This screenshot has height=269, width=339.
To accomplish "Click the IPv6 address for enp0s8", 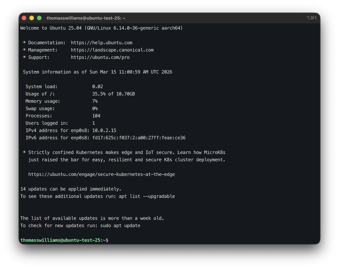I will coord(139,138).
